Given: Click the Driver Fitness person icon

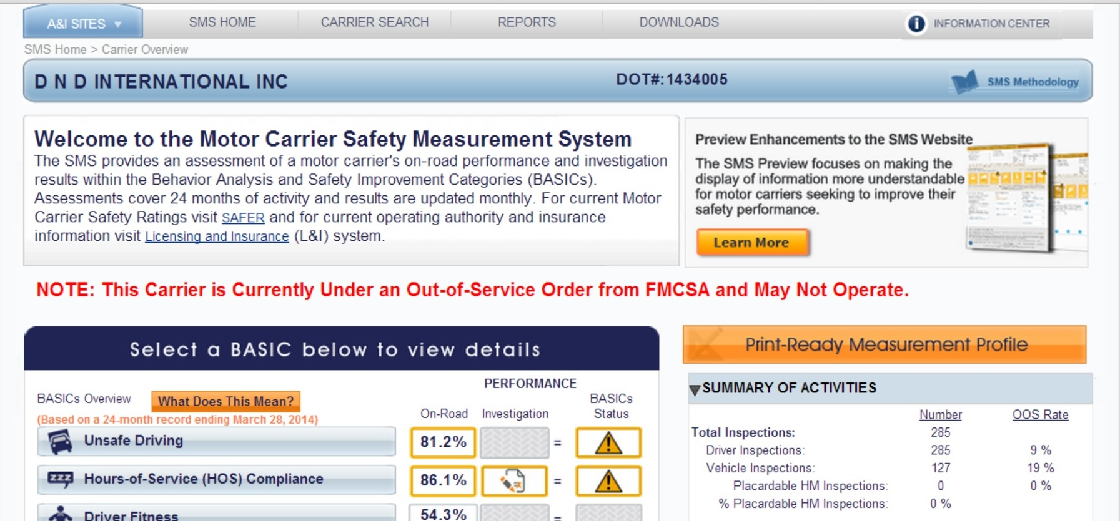Looking at the screenshot, I should 61,514.
